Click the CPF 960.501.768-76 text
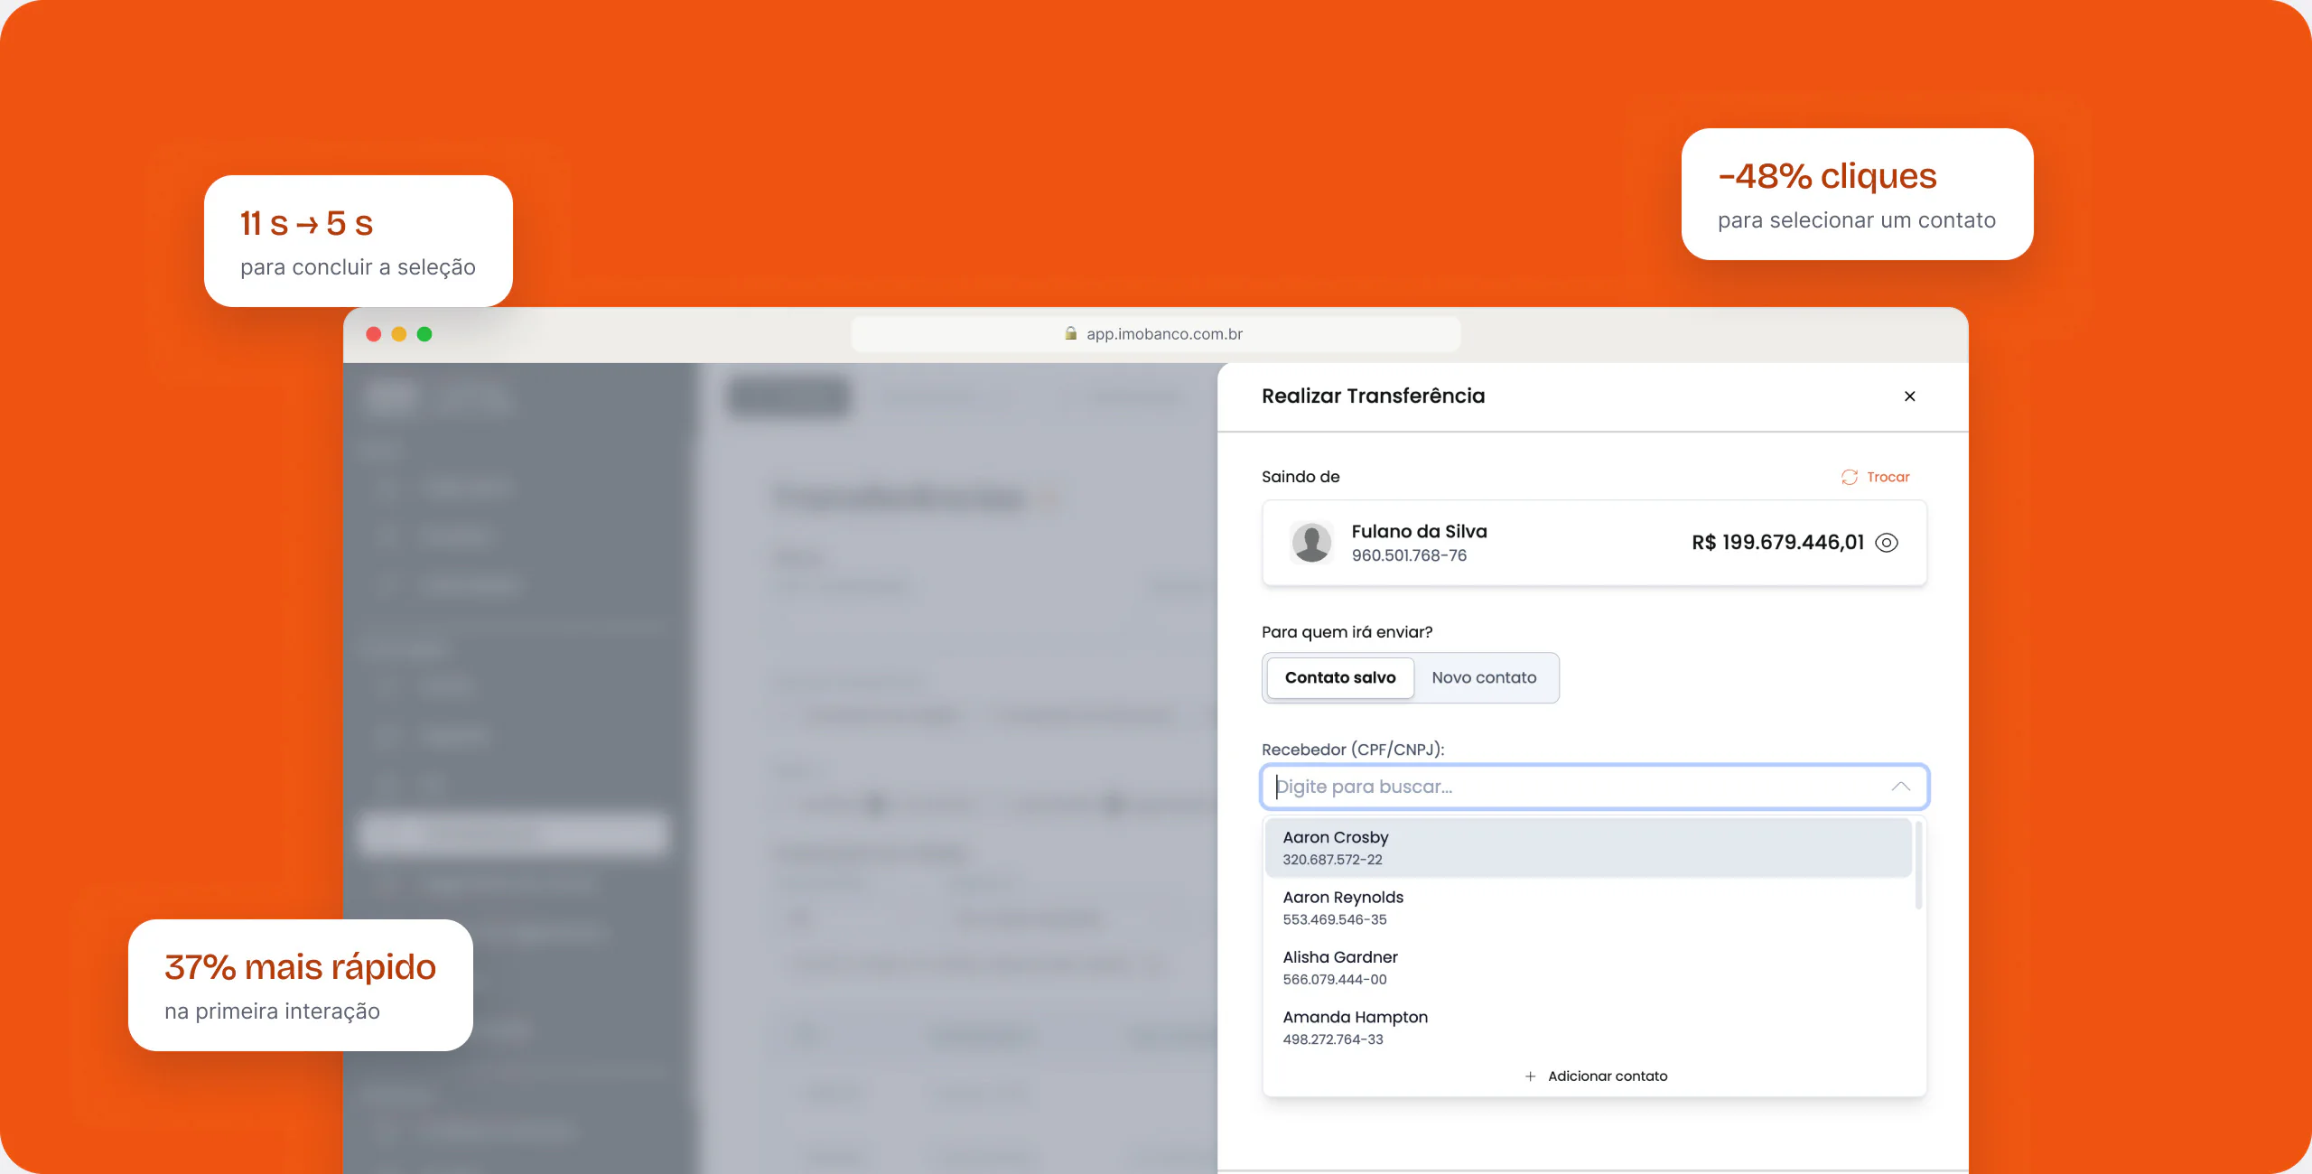The width and height of the screenshot is (2312, 1174). 1409,555
